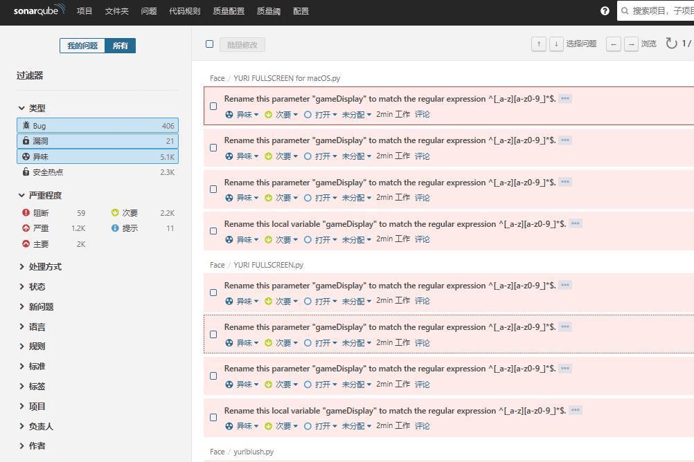
Task: Expand the 负责人 filter section
Action: click(36, 426)
